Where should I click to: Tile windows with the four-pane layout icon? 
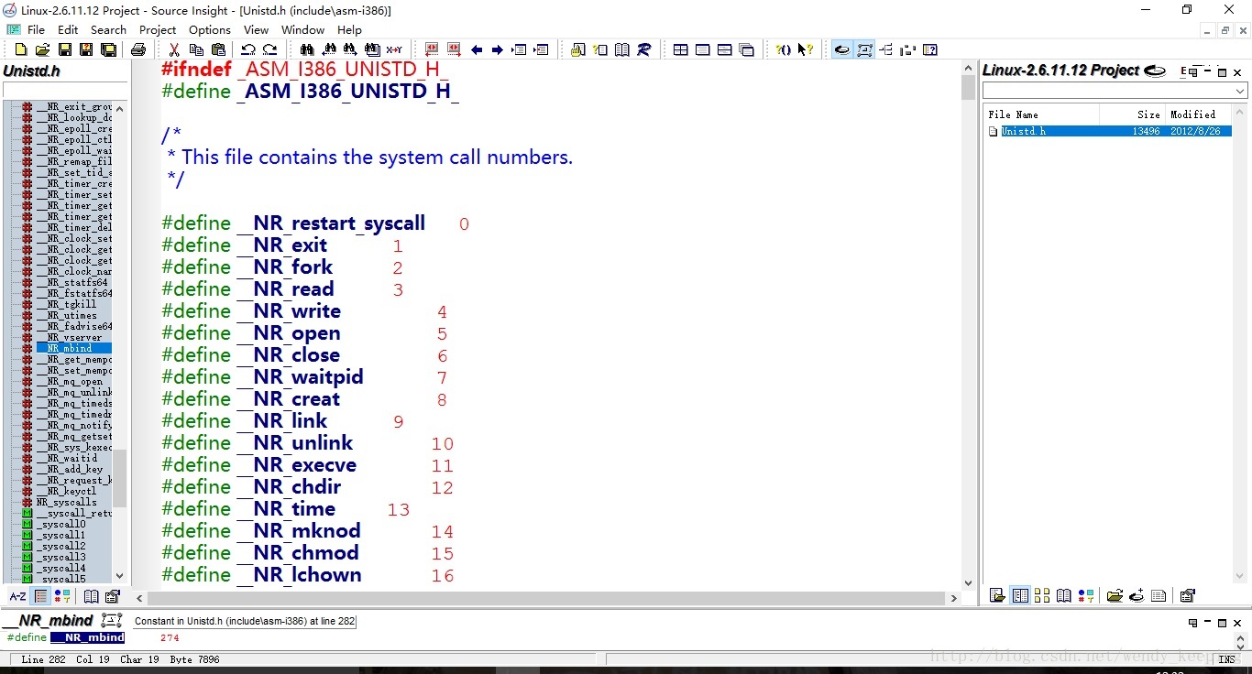[680, 49]
